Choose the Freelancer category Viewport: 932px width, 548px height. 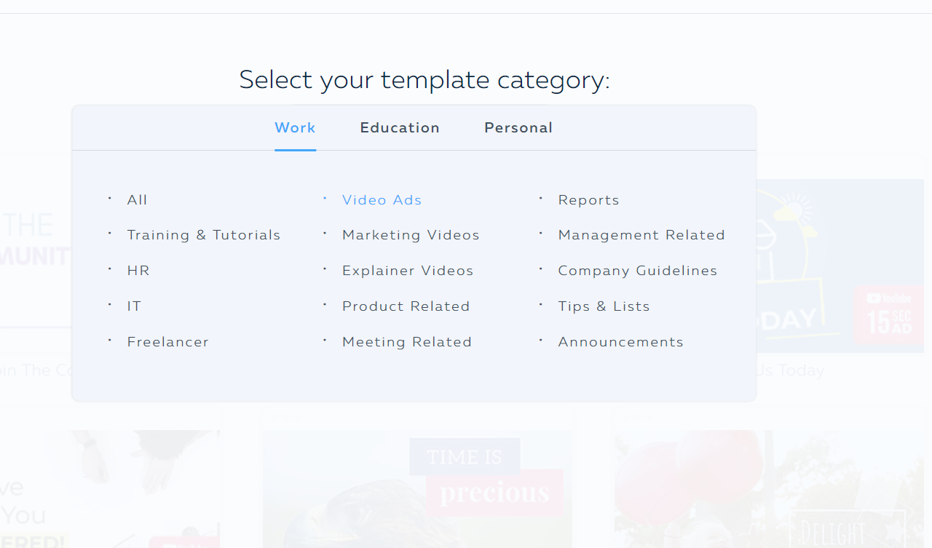click(167, 342)
